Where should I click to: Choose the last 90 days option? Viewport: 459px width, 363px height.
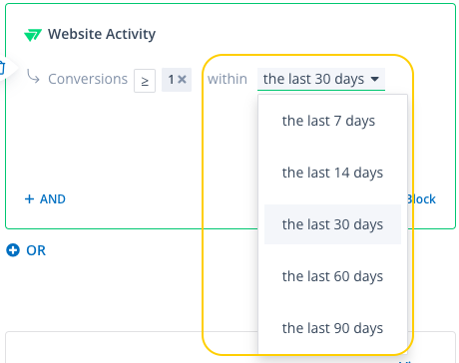click(x=332, y=328)
